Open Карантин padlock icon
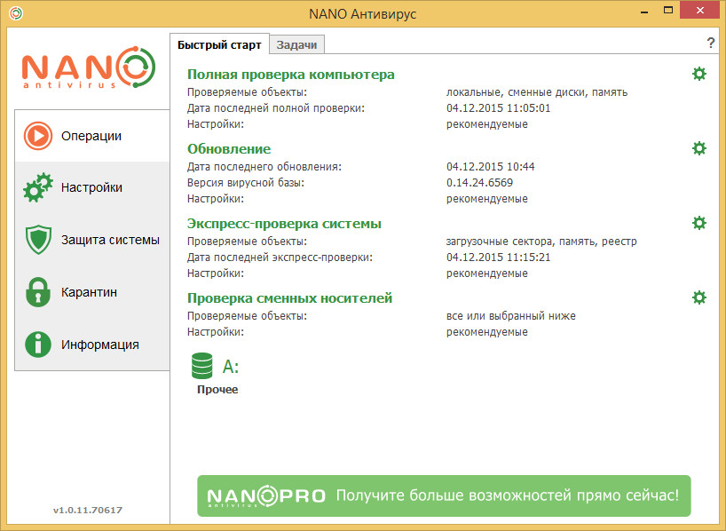The height and width of the screenshot is (531, 726). pos(38,292)
